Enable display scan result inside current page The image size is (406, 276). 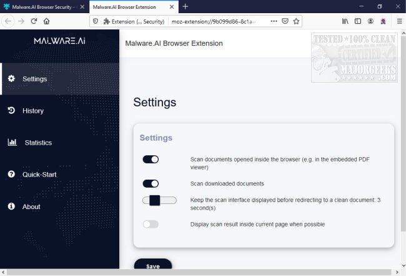click(x=151, y=224)
